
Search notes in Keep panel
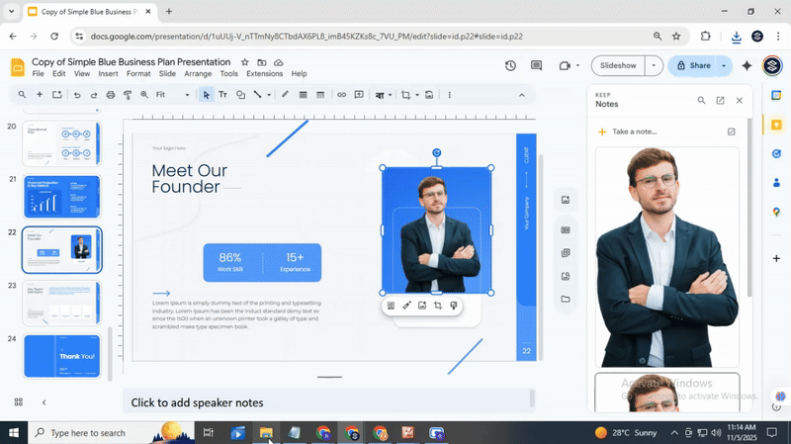point(701,101)
